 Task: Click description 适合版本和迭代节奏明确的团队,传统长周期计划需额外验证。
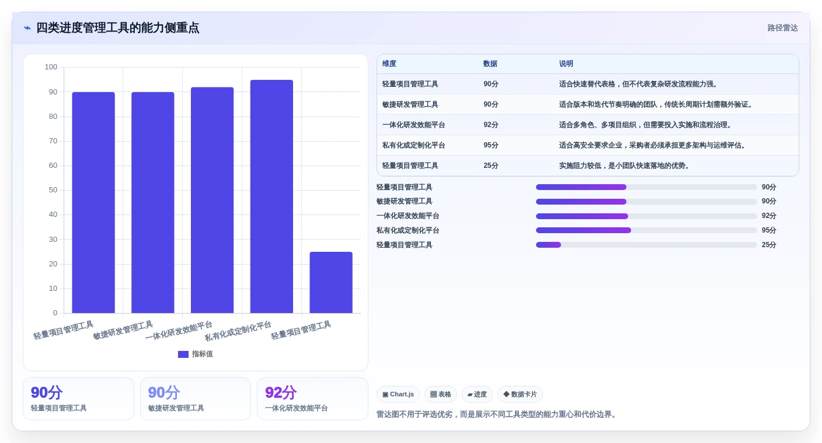tap(656, 104)
